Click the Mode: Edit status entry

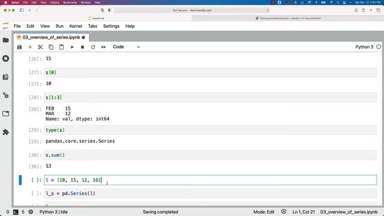[x=264, y=212]
